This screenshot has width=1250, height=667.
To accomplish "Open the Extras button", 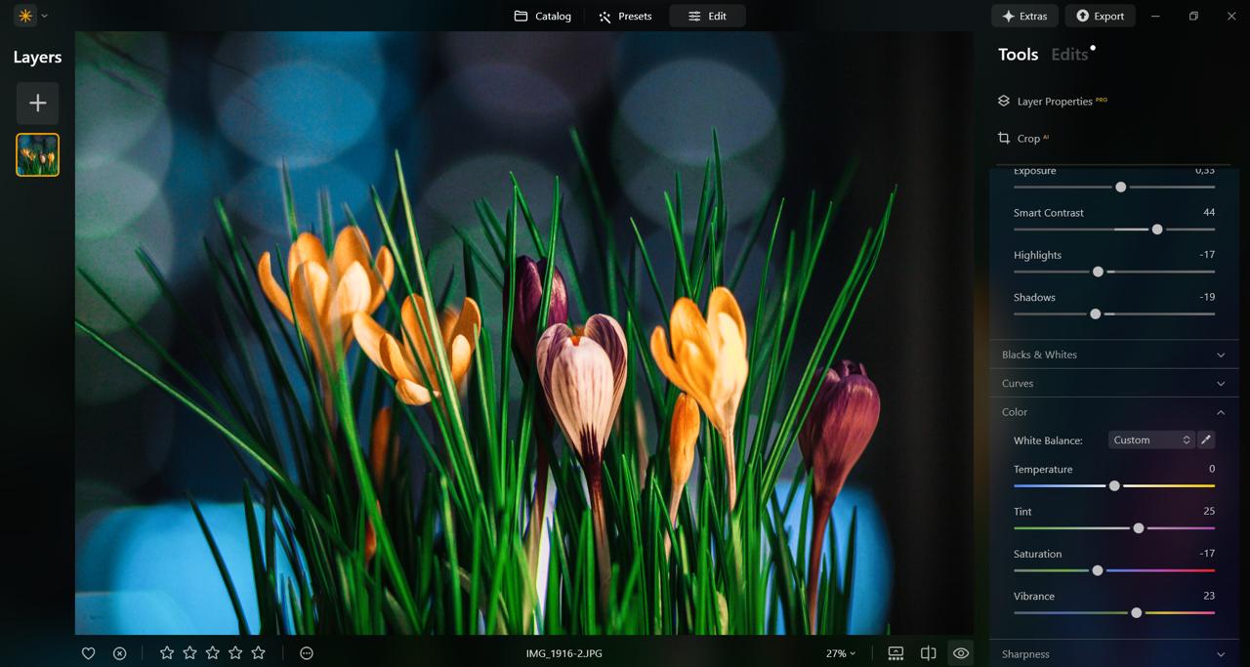I will (1023, 16).
